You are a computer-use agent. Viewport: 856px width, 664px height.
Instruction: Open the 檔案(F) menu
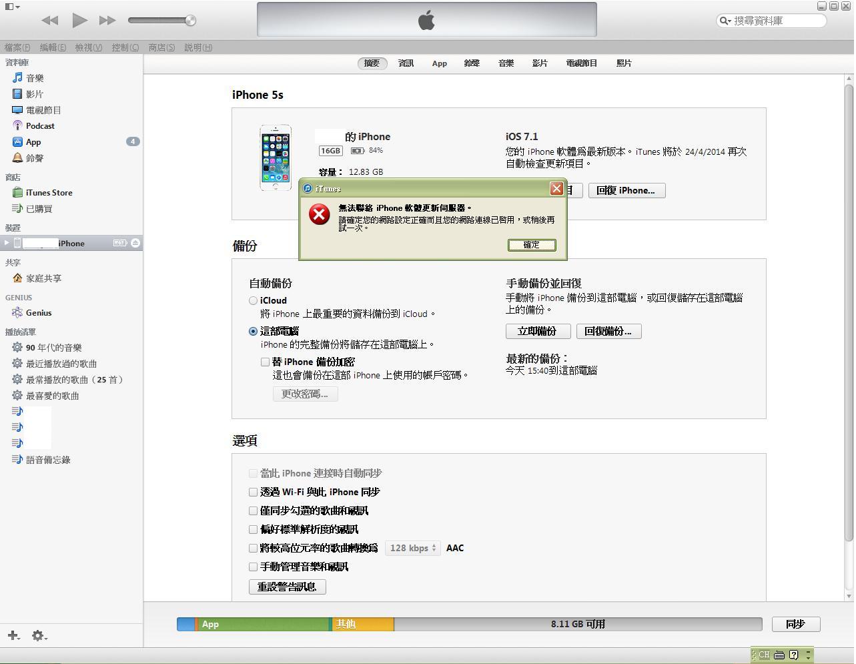click(x=17, y=47)
